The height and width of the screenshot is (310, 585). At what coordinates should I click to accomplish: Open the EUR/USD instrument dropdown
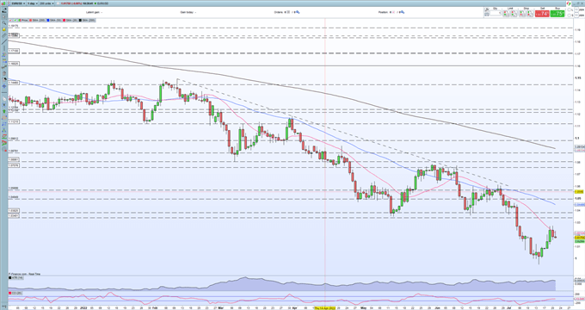[x=19, y=3]
